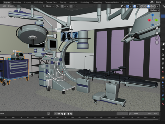The height and width of the screenshot is (124, 165).
Task: Click the pan view hand icon
Action: [157, 33]
